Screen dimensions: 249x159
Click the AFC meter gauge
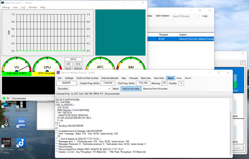[100, 64]
